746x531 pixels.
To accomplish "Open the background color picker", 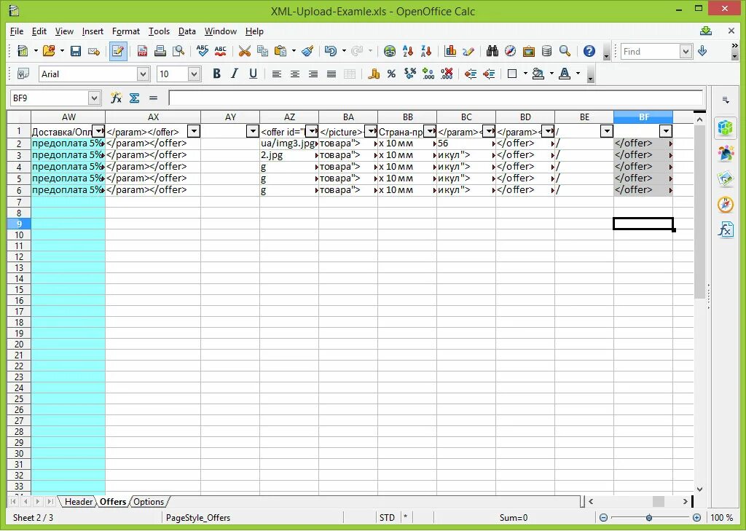I will (x=551, y=73).
